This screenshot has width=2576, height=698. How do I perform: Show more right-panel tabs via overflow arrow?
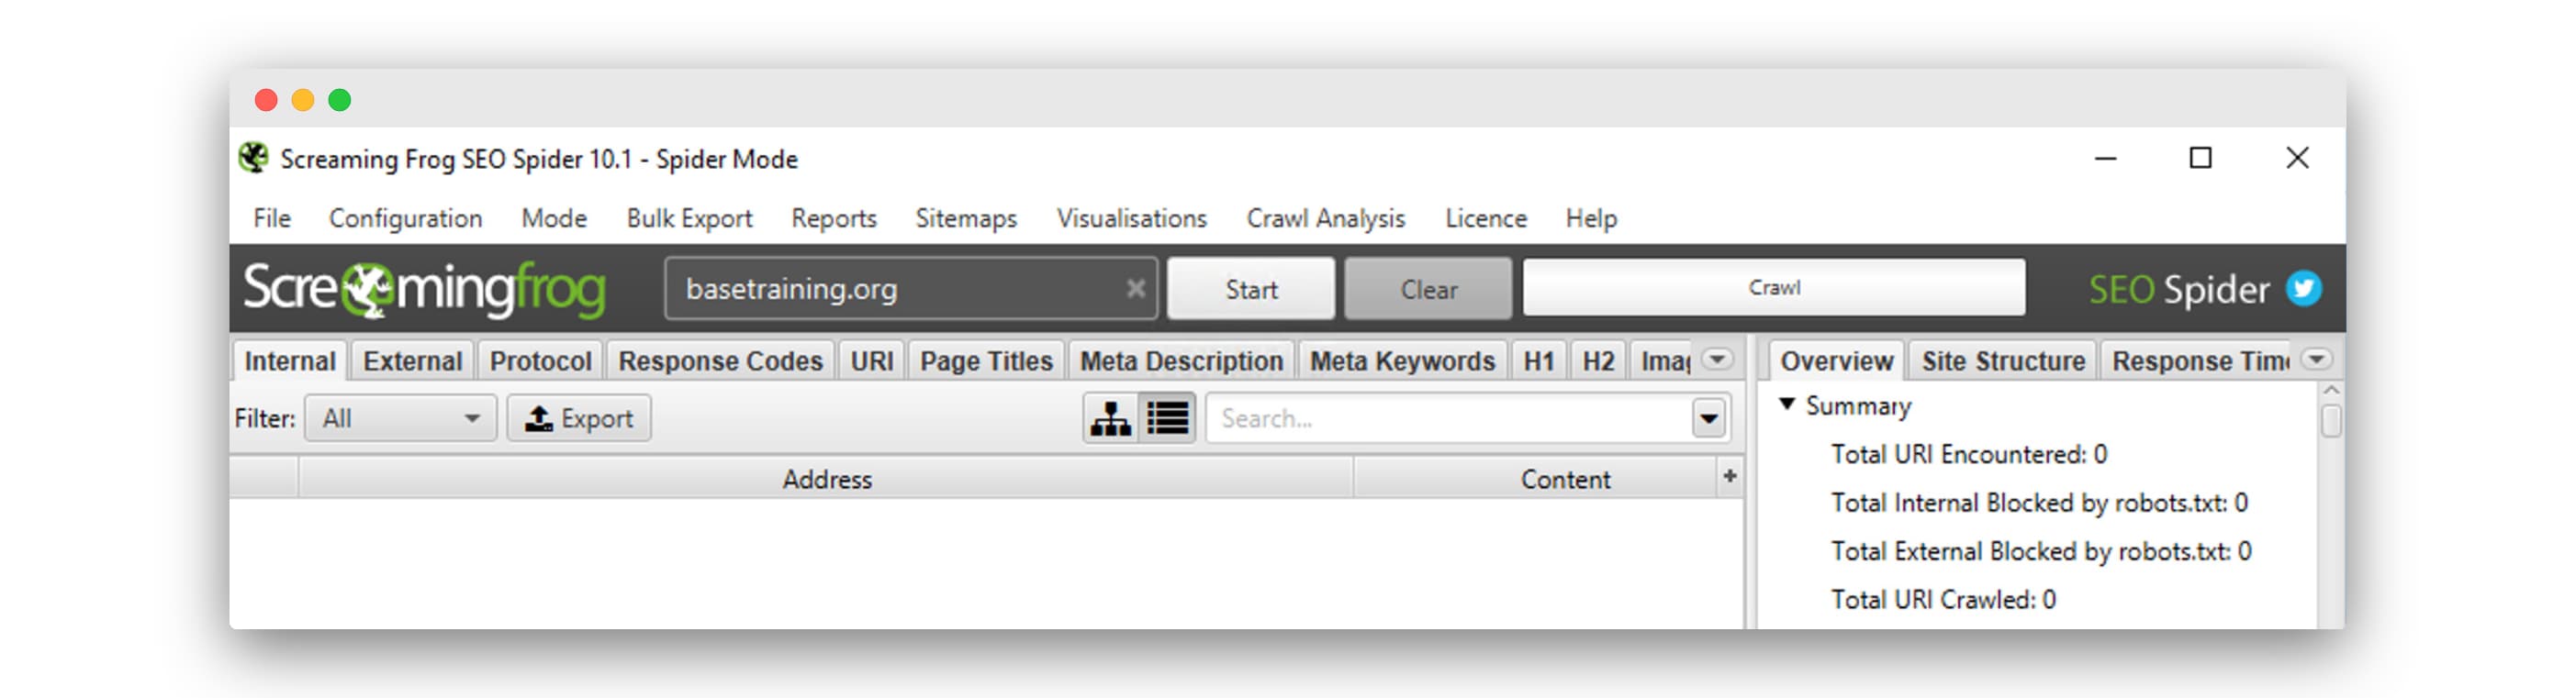2317,359
